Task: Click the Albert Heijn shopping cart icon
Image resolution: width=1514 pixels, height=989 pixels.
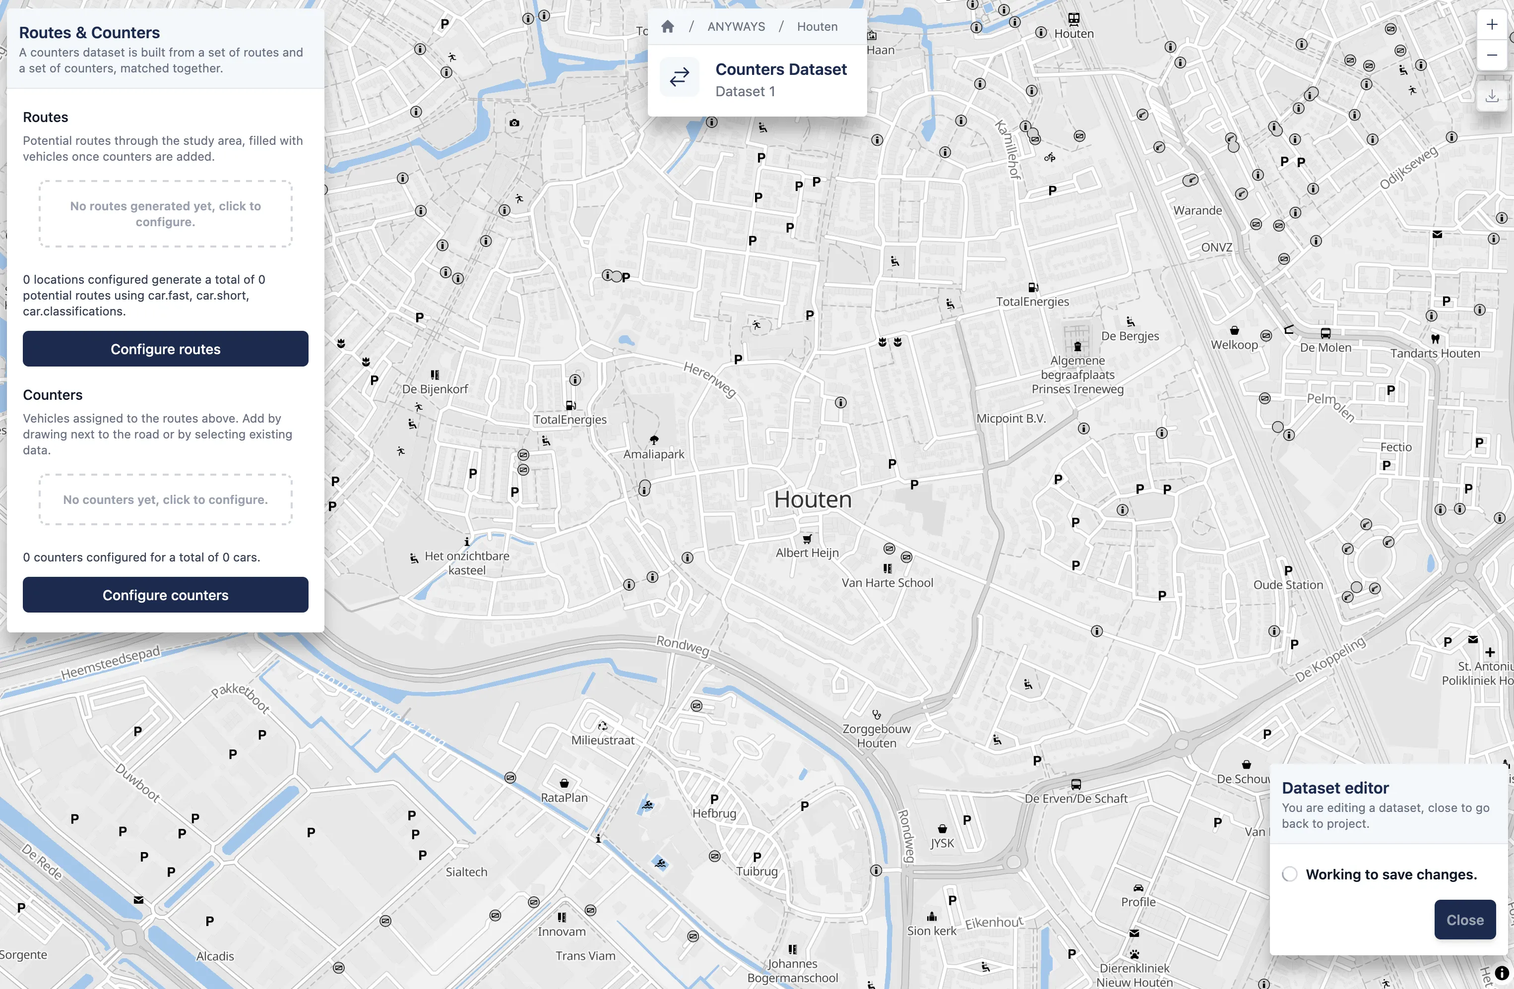Action: 807,539
